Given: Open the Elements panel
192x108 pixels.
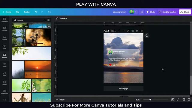Looking at the screenshot, I should pyautogui.click(x=4, y=29).
